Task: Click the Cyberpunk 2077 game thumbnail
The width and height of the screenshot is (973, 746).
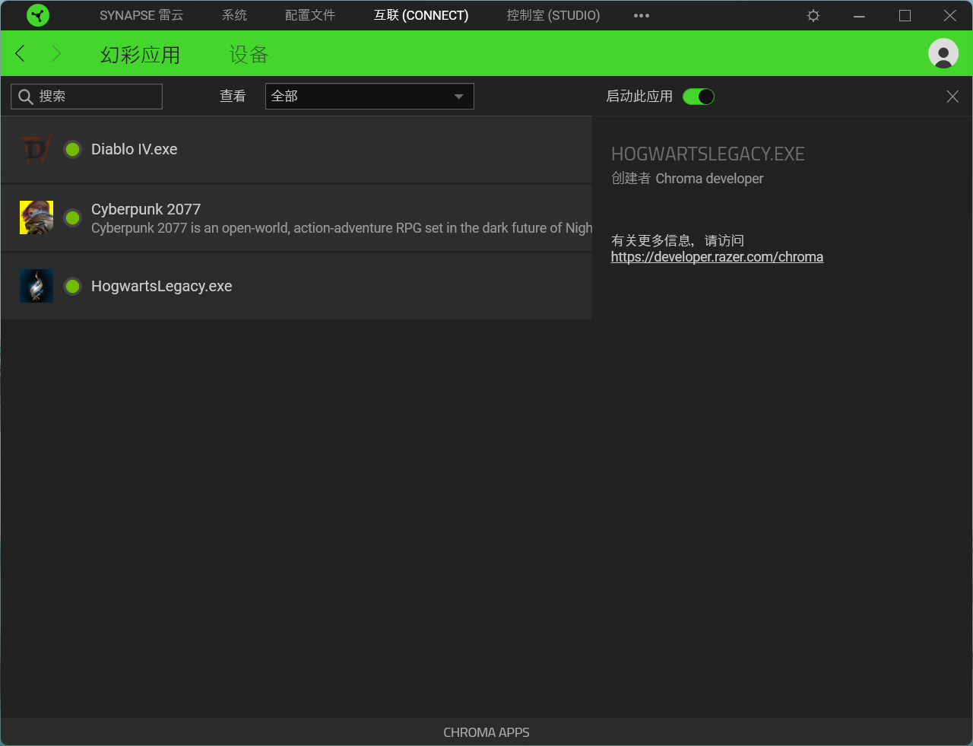Action: click(x=36, y=217)
